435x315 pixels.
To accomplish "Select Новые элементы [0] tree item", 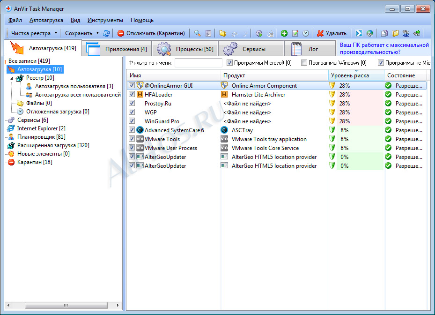I will (x=43, y=154).
